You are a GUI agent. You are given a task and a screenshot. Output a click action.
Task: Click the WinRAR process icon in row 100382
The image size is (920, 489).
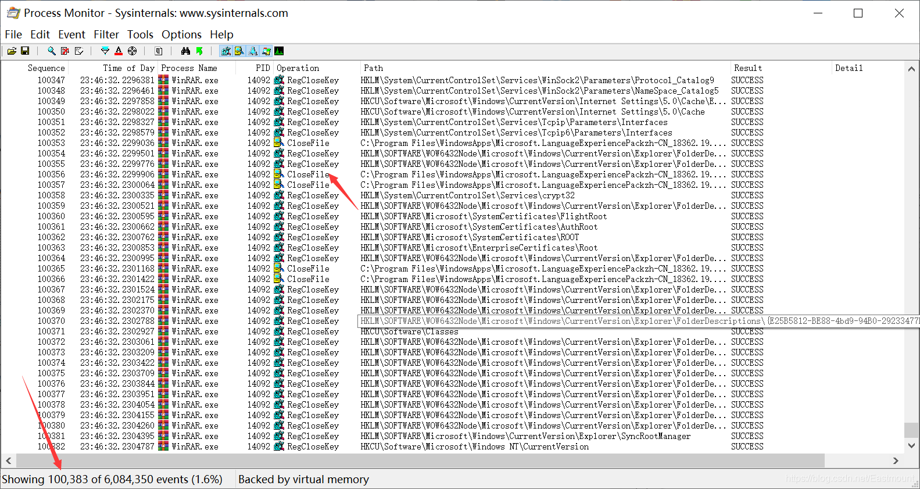[163, 447]
